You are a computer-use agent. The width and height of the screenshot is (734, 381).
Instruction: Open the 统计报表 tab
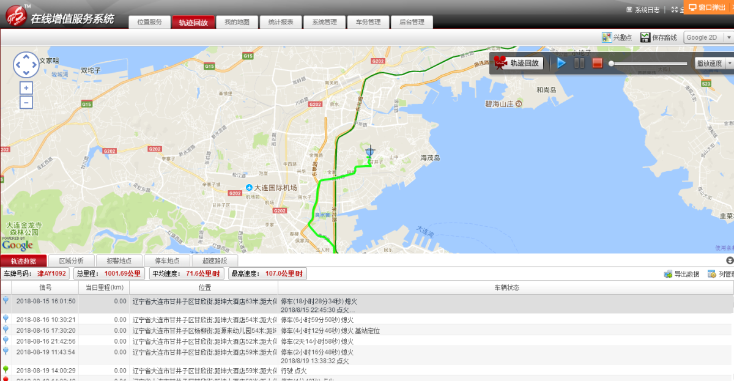point(281,22)
